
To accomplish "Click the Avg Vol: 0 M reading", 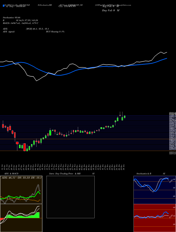I will [x=110, y=6].
